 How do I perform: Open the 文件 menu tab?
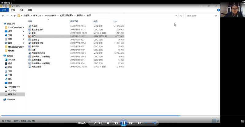[4, 10]
